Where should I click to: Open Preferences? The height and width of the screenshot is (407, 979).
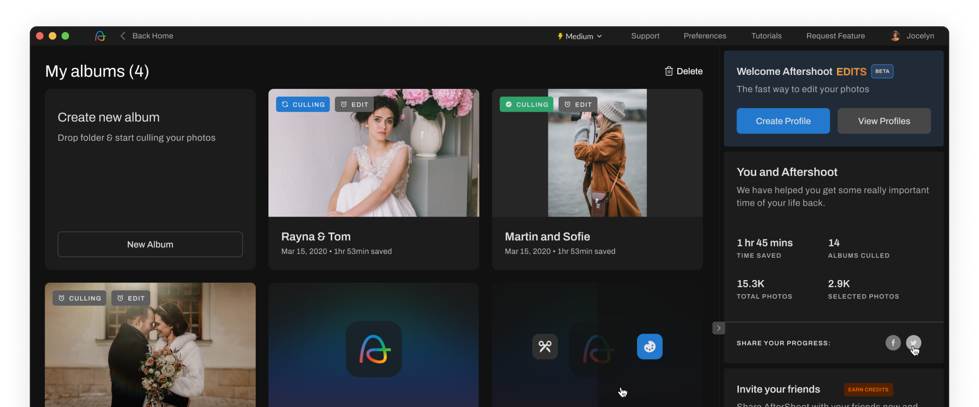point(704,36)
